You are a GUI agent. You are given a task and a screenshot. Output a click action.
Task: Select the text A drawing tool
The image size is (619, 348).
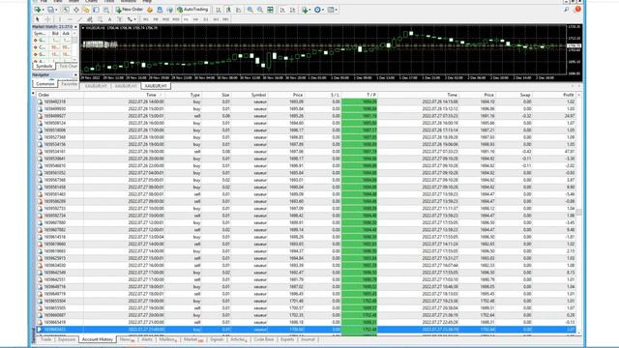click(x=109, y=19)
